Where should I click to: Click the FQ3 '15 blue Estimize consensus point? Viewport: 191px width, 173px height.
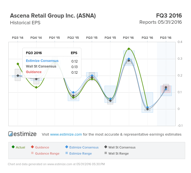click(92, 76)
